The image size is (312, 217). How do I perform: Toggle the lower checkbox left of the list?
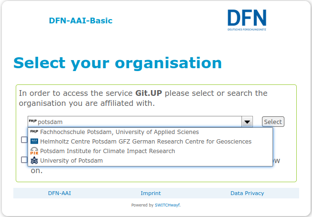point(24,160)
